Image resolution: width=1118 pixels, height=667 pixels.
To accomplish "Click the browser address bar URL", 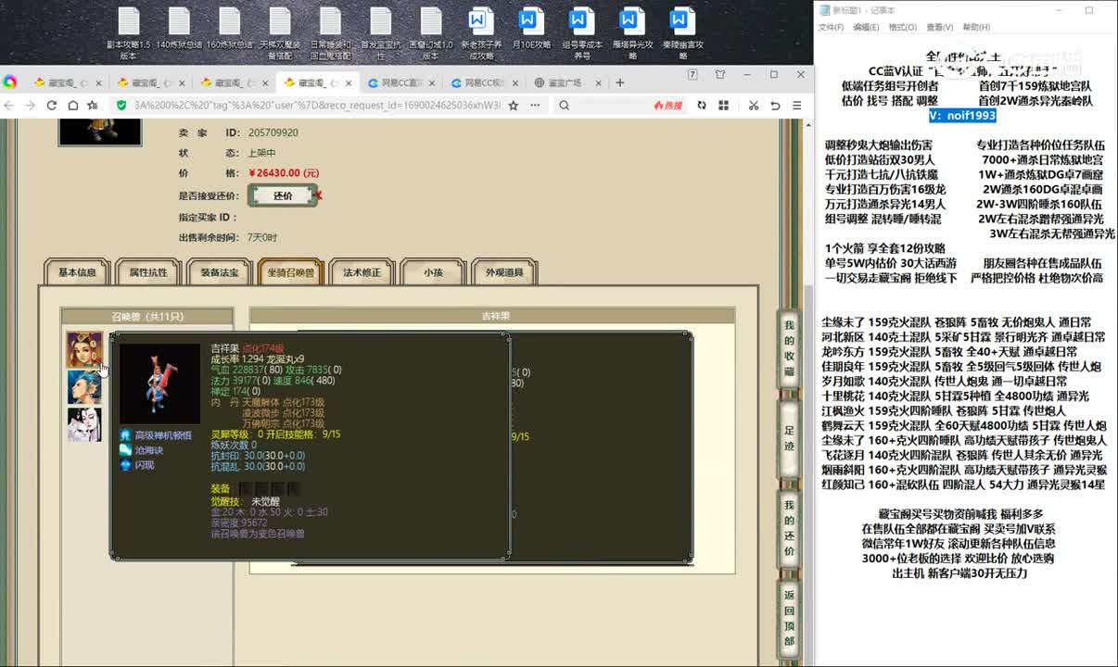I will (x=317, y=106).
